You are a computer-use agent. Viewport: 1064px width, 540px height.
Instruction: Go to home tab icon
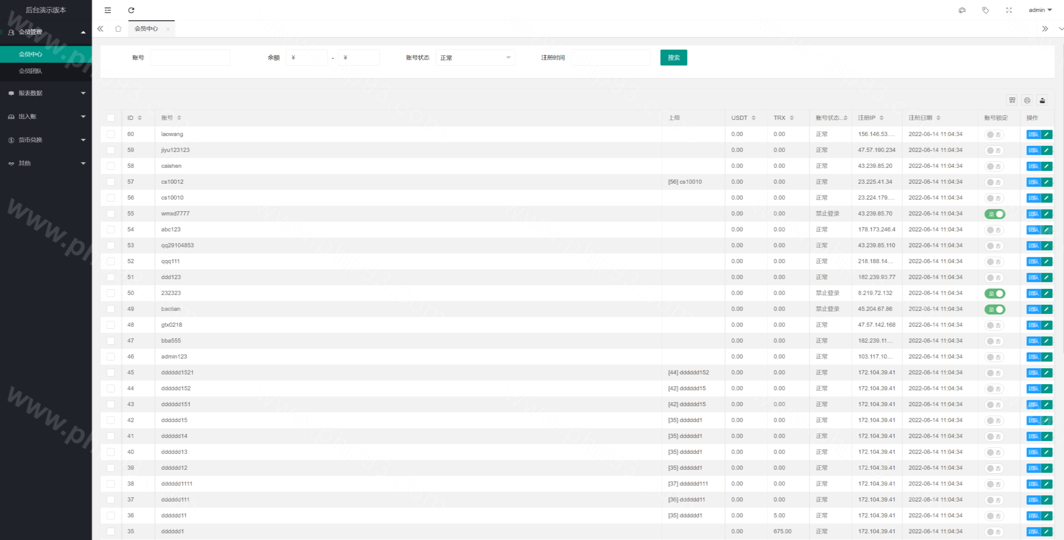click(x=118, y=29)
